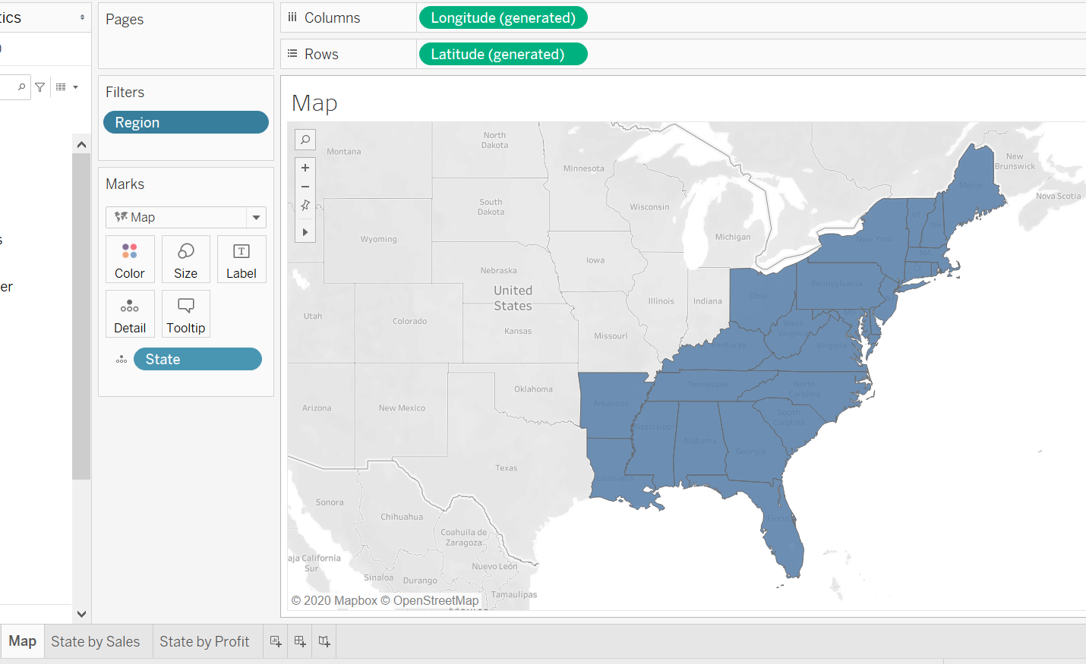The width and height of the screenshot is (1086, 664).
Task: Click the blue Region filter pill
Action: [x=185, y=122]
